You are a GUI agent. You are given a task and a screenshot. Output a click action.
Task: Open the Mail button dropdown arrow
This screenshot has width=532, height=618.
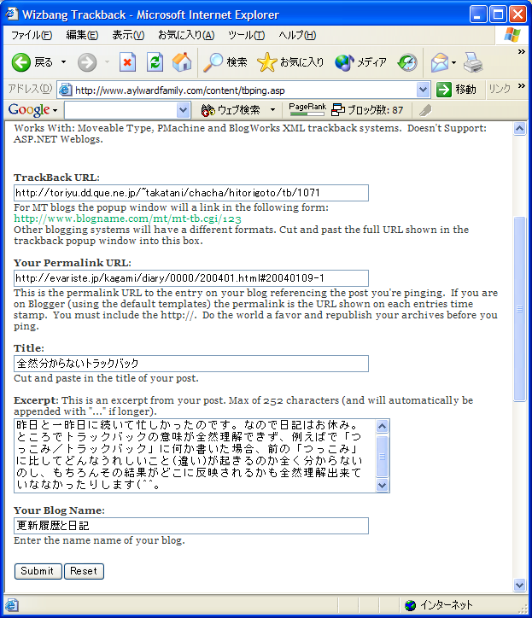click(454, 62)
